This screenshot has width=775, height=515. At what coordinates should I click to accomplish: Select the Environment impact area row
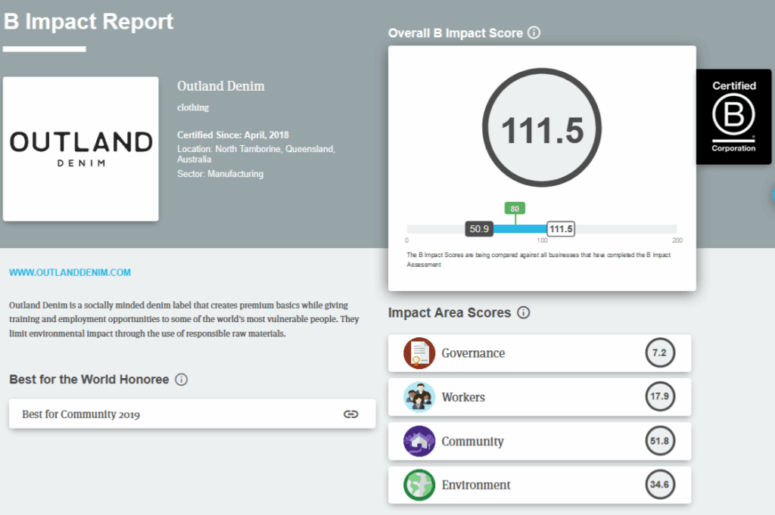tap(540, 485)
